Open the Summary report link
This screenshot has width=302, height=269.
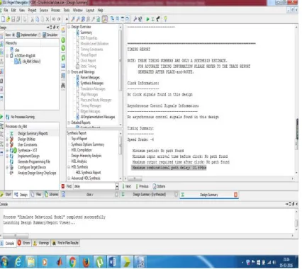click(x=86, y=33)
